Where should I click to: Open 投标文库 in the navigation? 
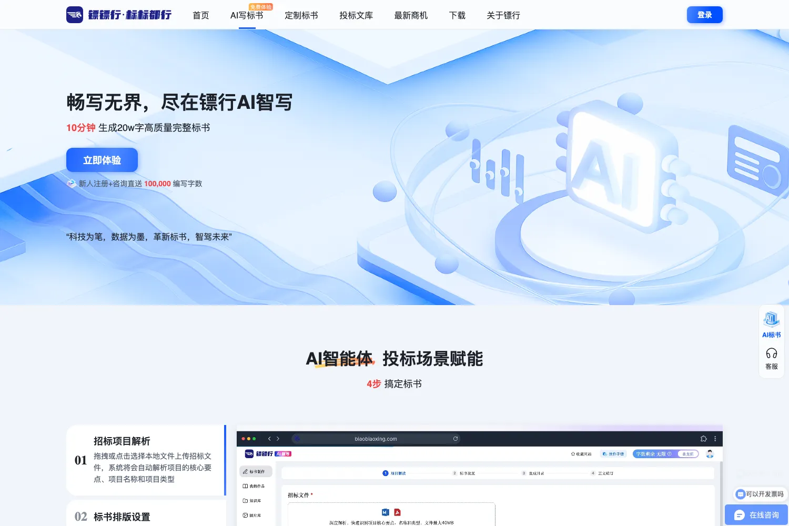356,15
